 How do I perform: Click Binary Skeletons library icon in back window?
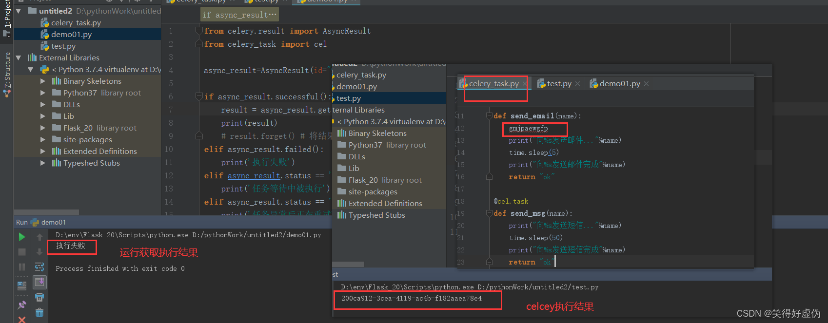pyautogui.click(x=57, y=81)
